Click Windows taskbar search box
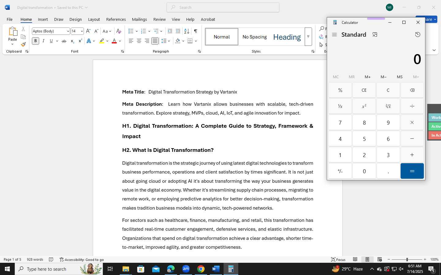This screenshot has height=275, width=441. pos(59,269)
